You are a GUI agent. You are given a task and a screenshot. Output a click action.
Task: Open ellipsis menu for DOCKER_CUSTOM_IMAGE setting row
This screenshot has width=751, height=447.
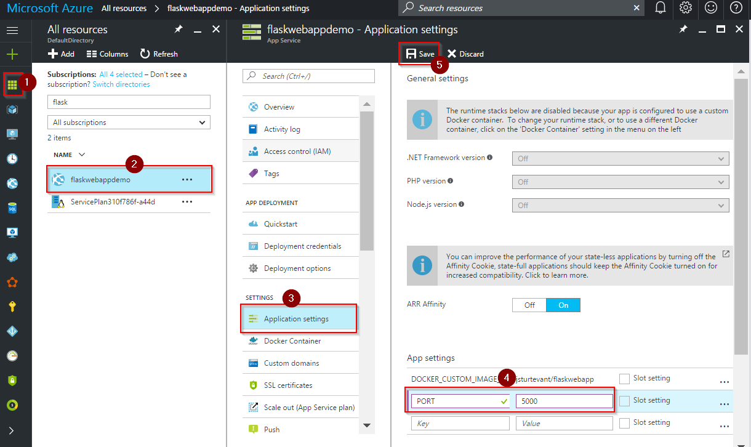725,381
